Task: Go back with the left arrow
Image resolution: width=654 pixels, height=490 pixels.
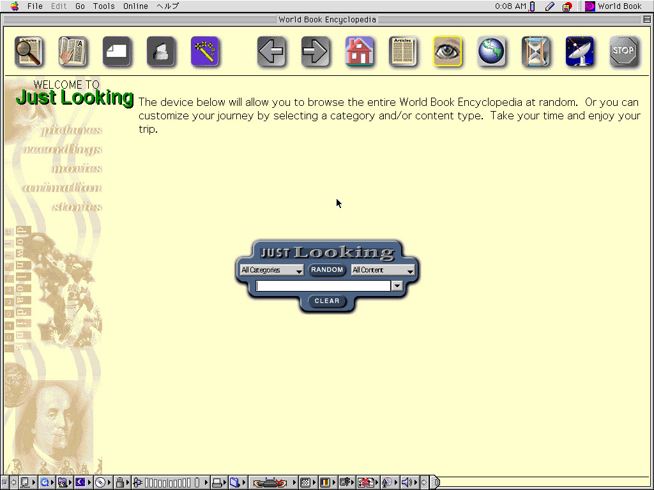Action: [271, 52]
